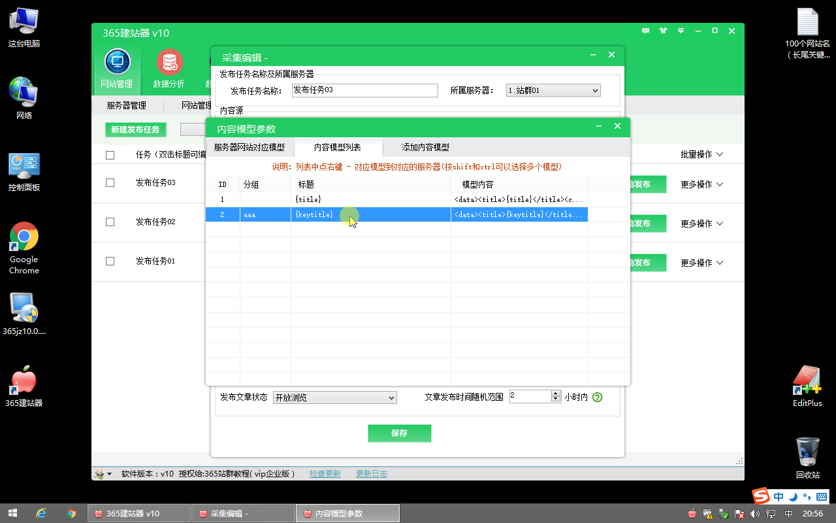Click the random time range value field
The image size is (836, 523).
click(530, 396)
